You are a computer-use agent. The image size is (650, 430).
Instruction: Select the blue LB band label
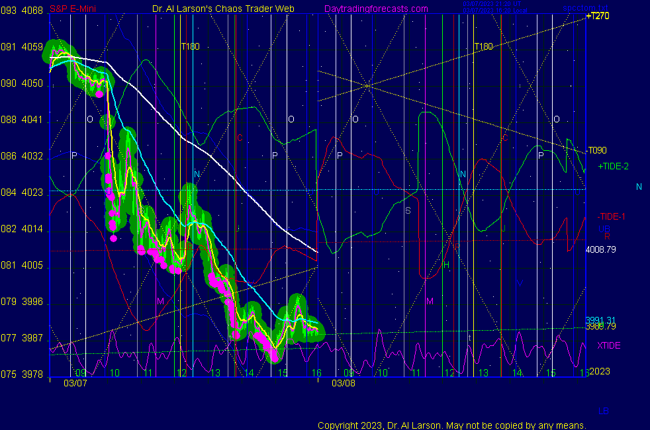[x=604, y=411]
